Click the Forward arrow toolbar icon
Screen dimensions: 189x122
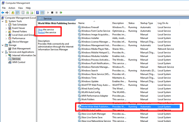point(7,13)
